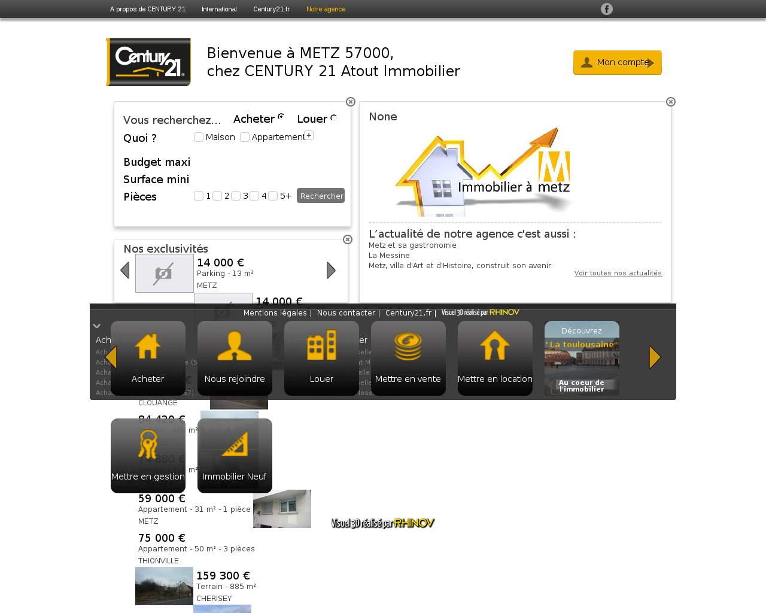The height and width of the screenshot is (613, 766).
Task: Expand more property types plus button
Action: (309, 135)
